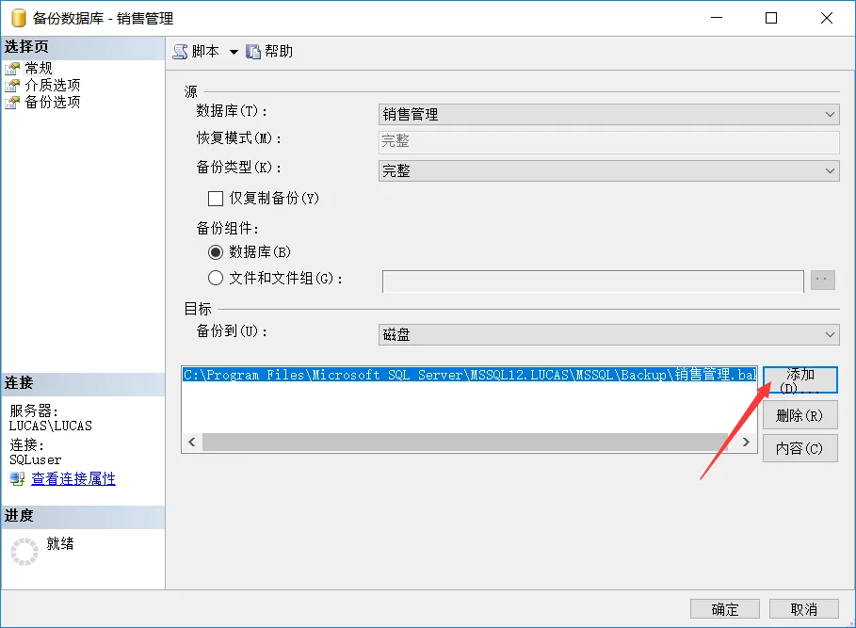The width and height of the screenshot is (856, 628).
Task: Click the 确定 button
Action: point(725,609)
